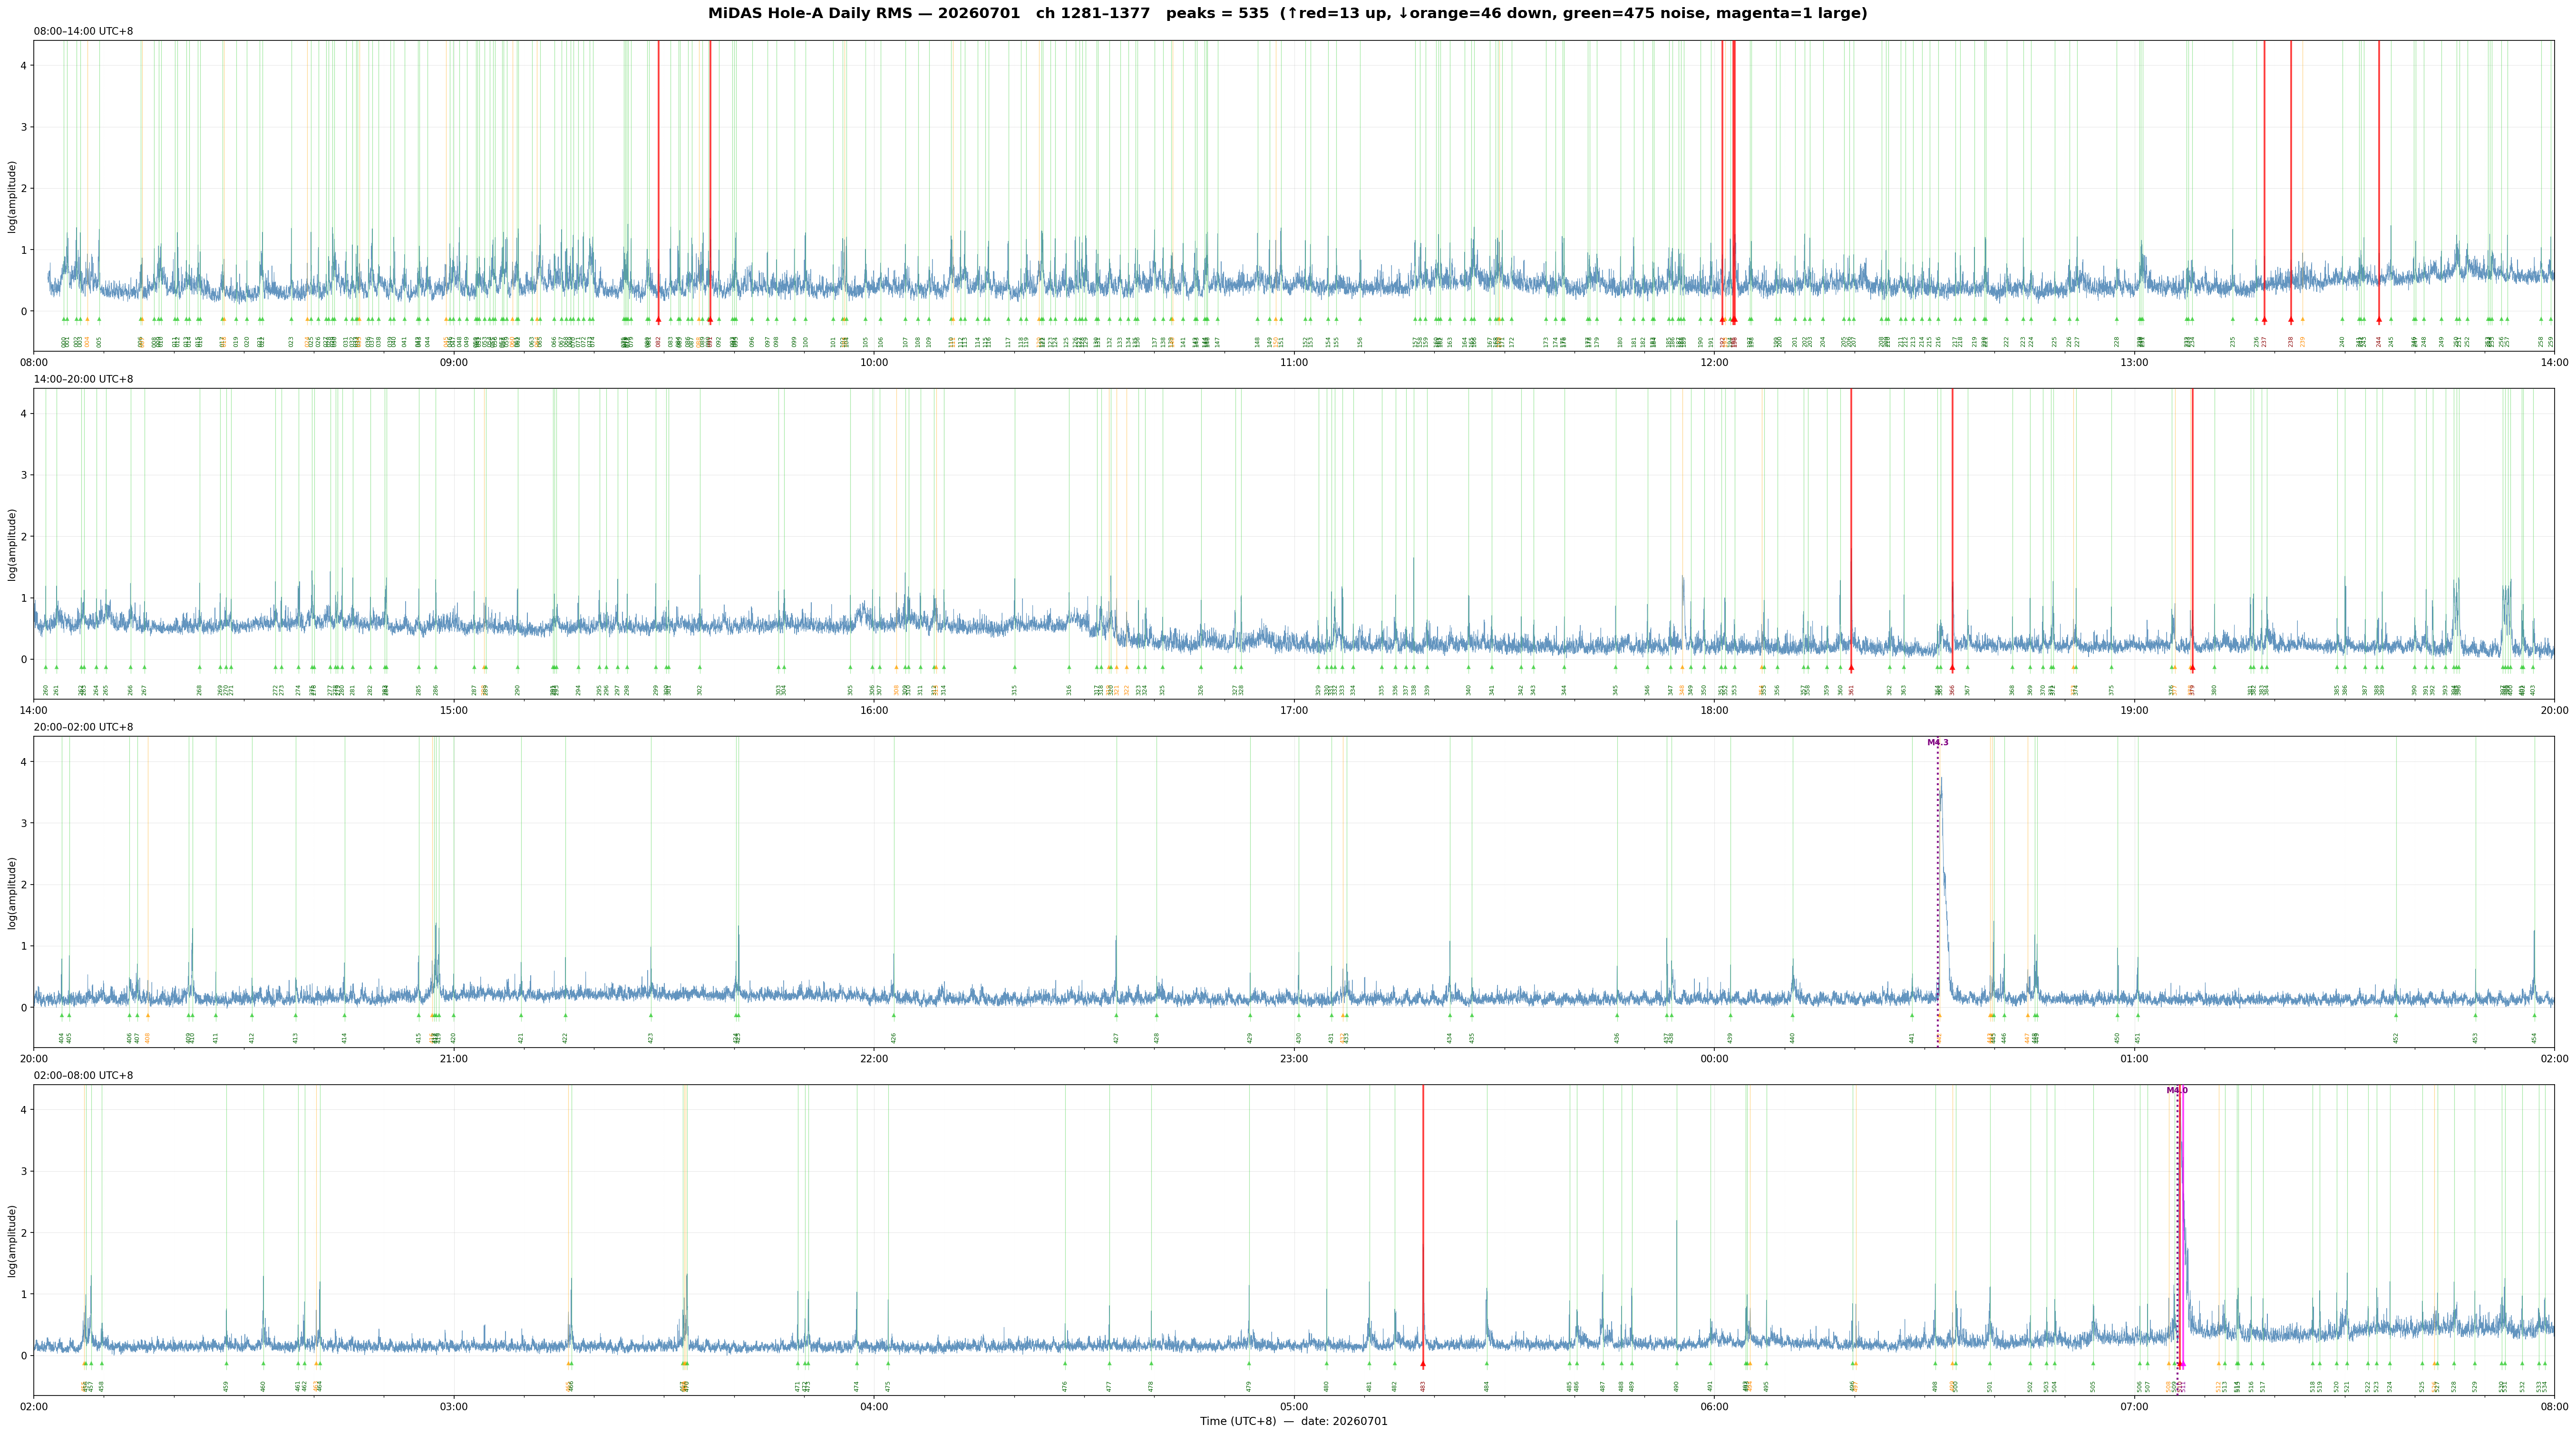Click the green noise-peak label 453
Image resolution: width=2576 pixels, height=1434 pixels.
tap(2476, 1038)
